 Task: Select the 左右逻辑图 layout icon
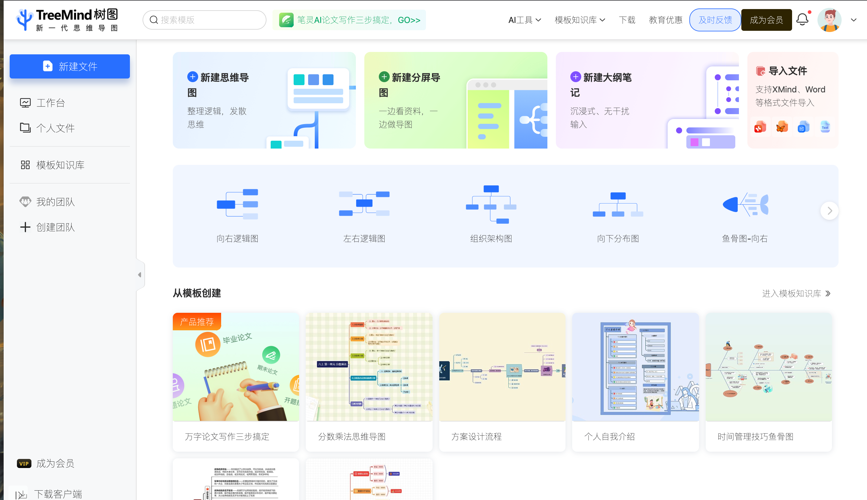point(364,204)
